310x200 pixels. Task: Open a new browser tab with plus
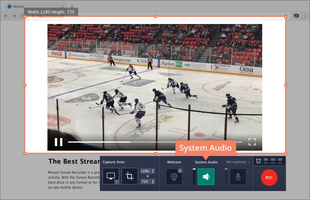(72, 7)
